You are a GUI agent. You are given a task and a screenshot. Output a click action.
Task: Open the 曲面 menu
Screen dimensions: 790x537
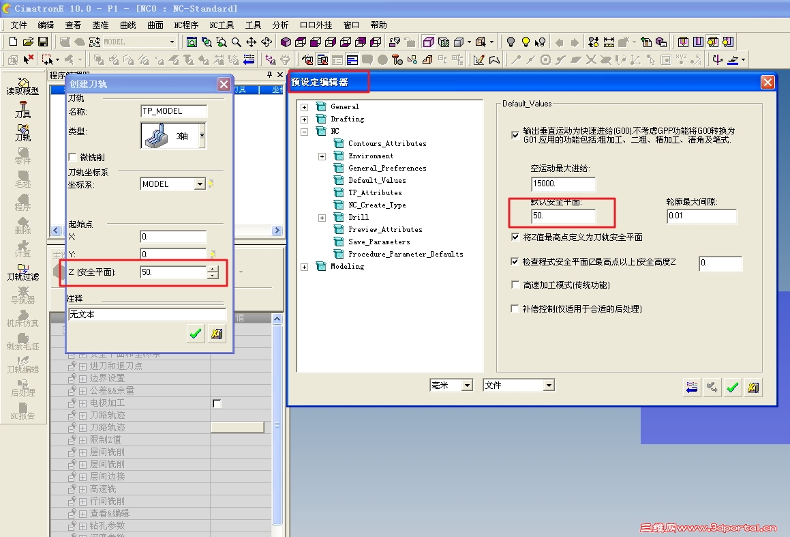[155, 25]
